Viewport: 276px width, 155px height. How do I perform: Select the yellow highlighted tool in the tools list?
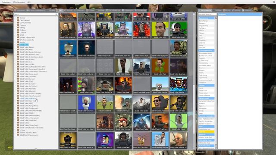tap(207, 132)
